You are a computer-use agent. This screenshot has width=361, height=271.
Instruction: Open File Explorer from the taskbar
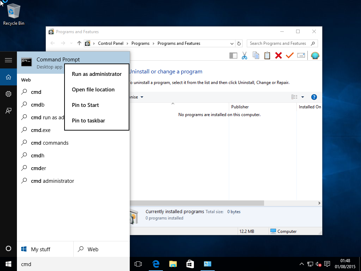173,264
